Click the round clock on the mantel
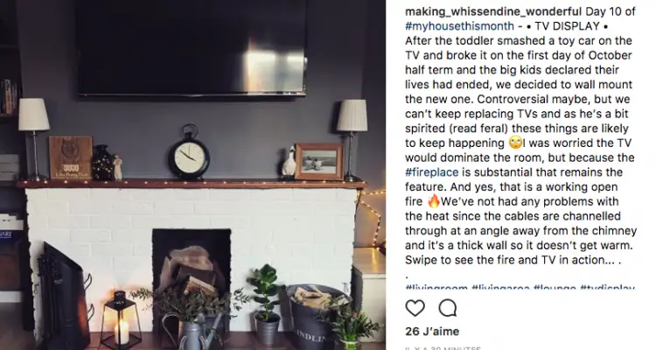This screenshot has height=350, width=656. click(189, 153)
